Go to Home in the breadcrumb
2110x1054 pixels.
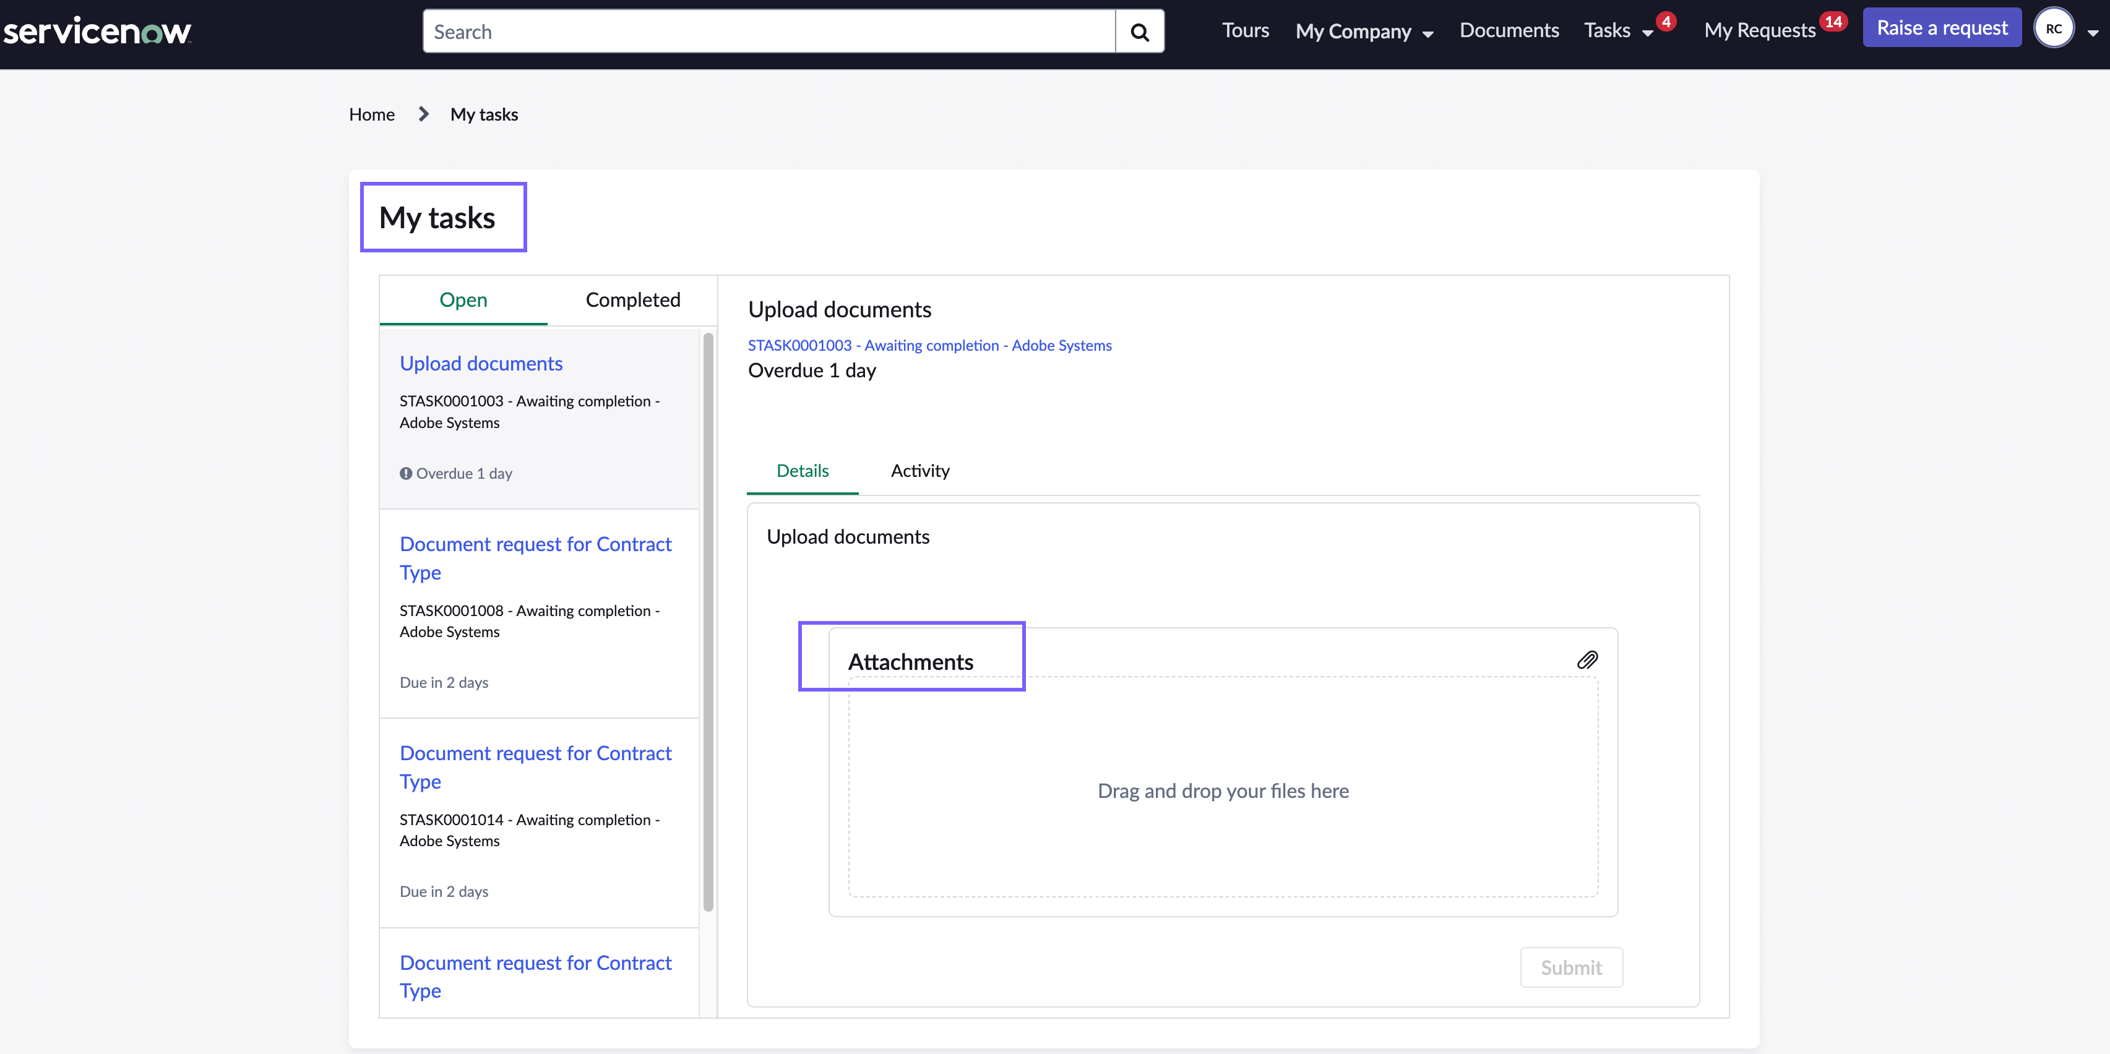372,114
